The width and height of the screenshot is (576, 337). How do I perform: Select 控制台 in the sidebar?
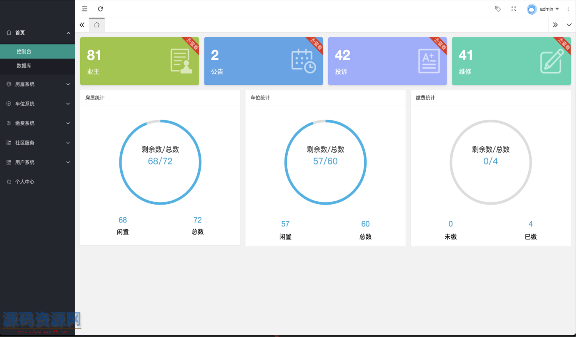coord(37,52)
